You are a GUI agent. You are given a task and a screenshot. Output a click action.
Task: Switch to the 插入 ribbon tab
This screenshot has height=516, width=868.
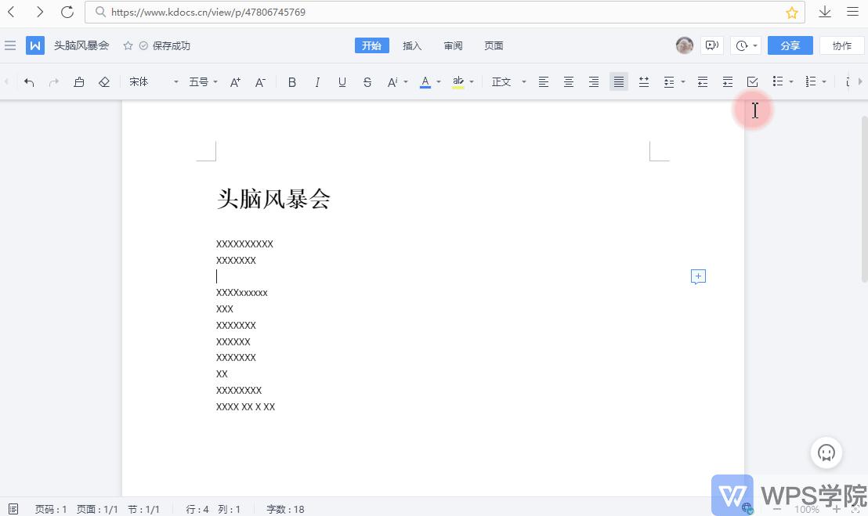(412, 45)
